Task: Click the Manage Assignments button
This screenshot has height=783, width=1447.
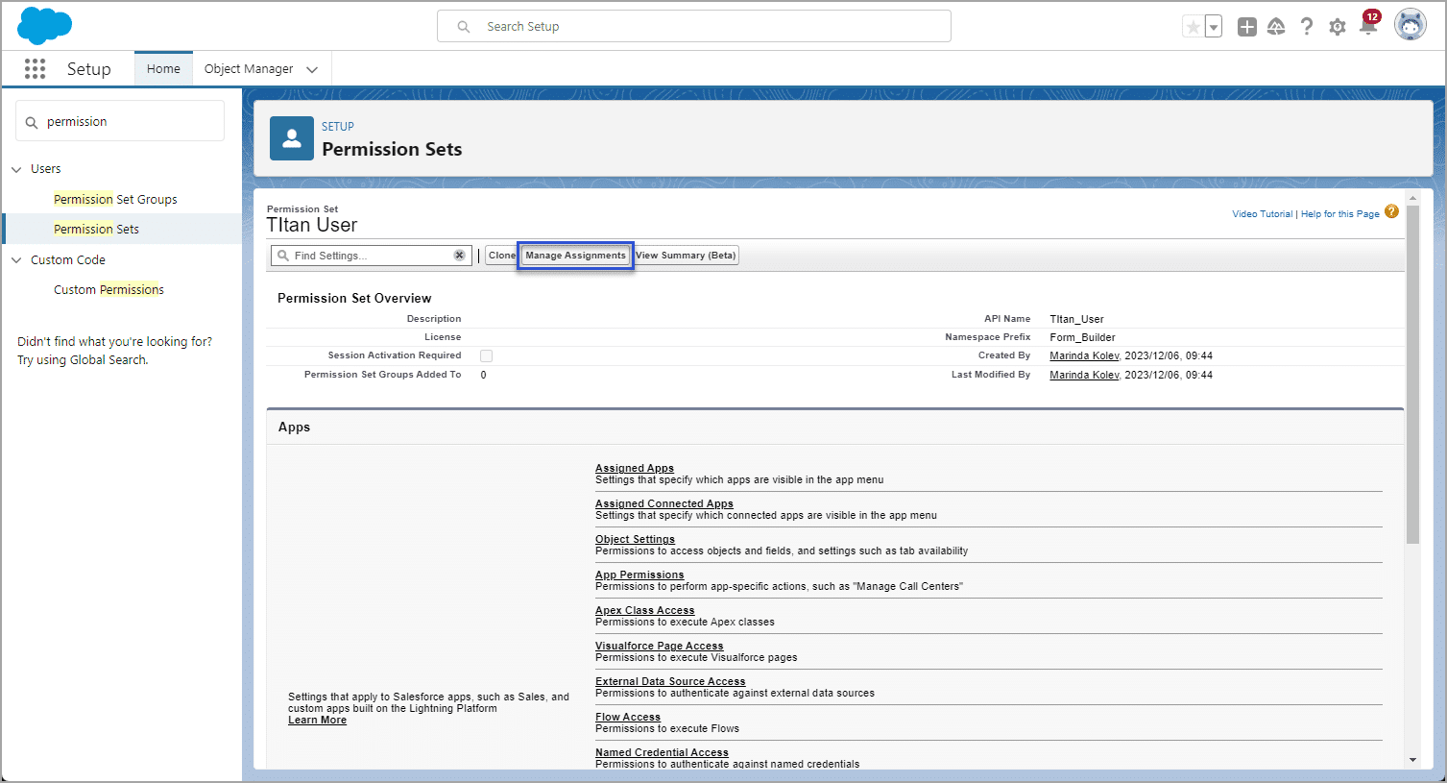Action: coord(575,255)
